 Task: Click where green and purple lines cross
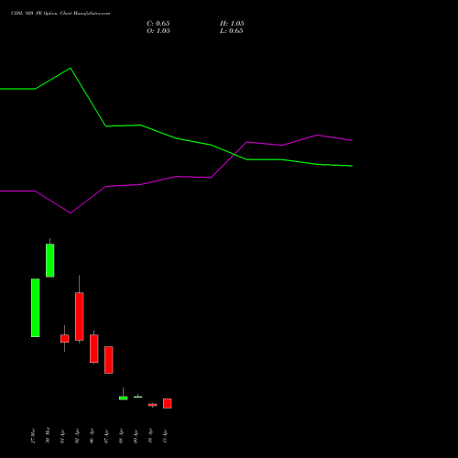coord(234,155)
